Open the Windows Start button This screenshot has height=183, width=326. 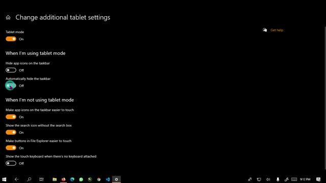pos(4,179)
